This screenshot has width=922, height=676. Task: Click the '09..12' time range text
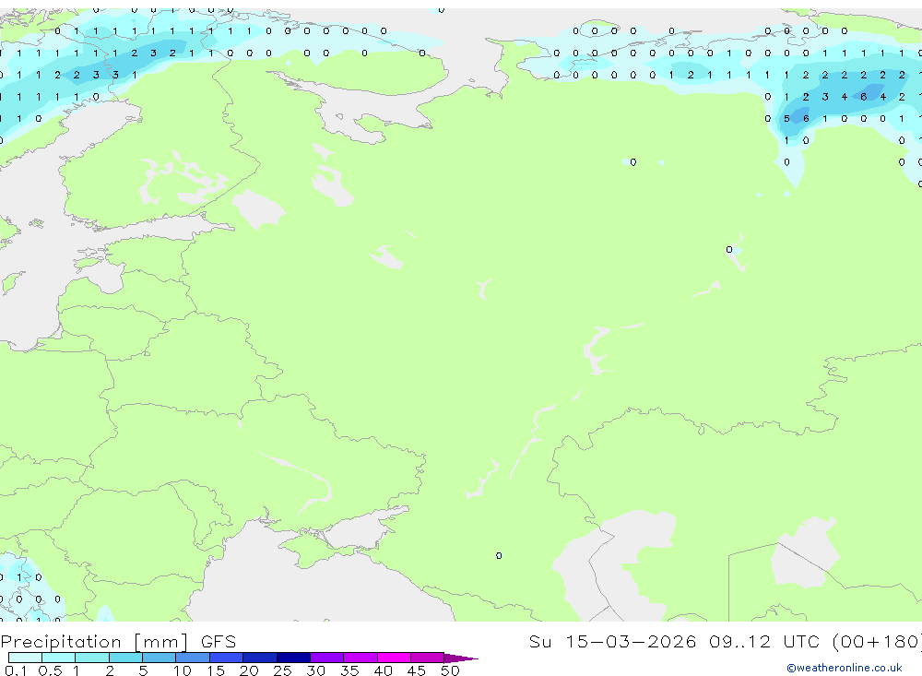739,641
